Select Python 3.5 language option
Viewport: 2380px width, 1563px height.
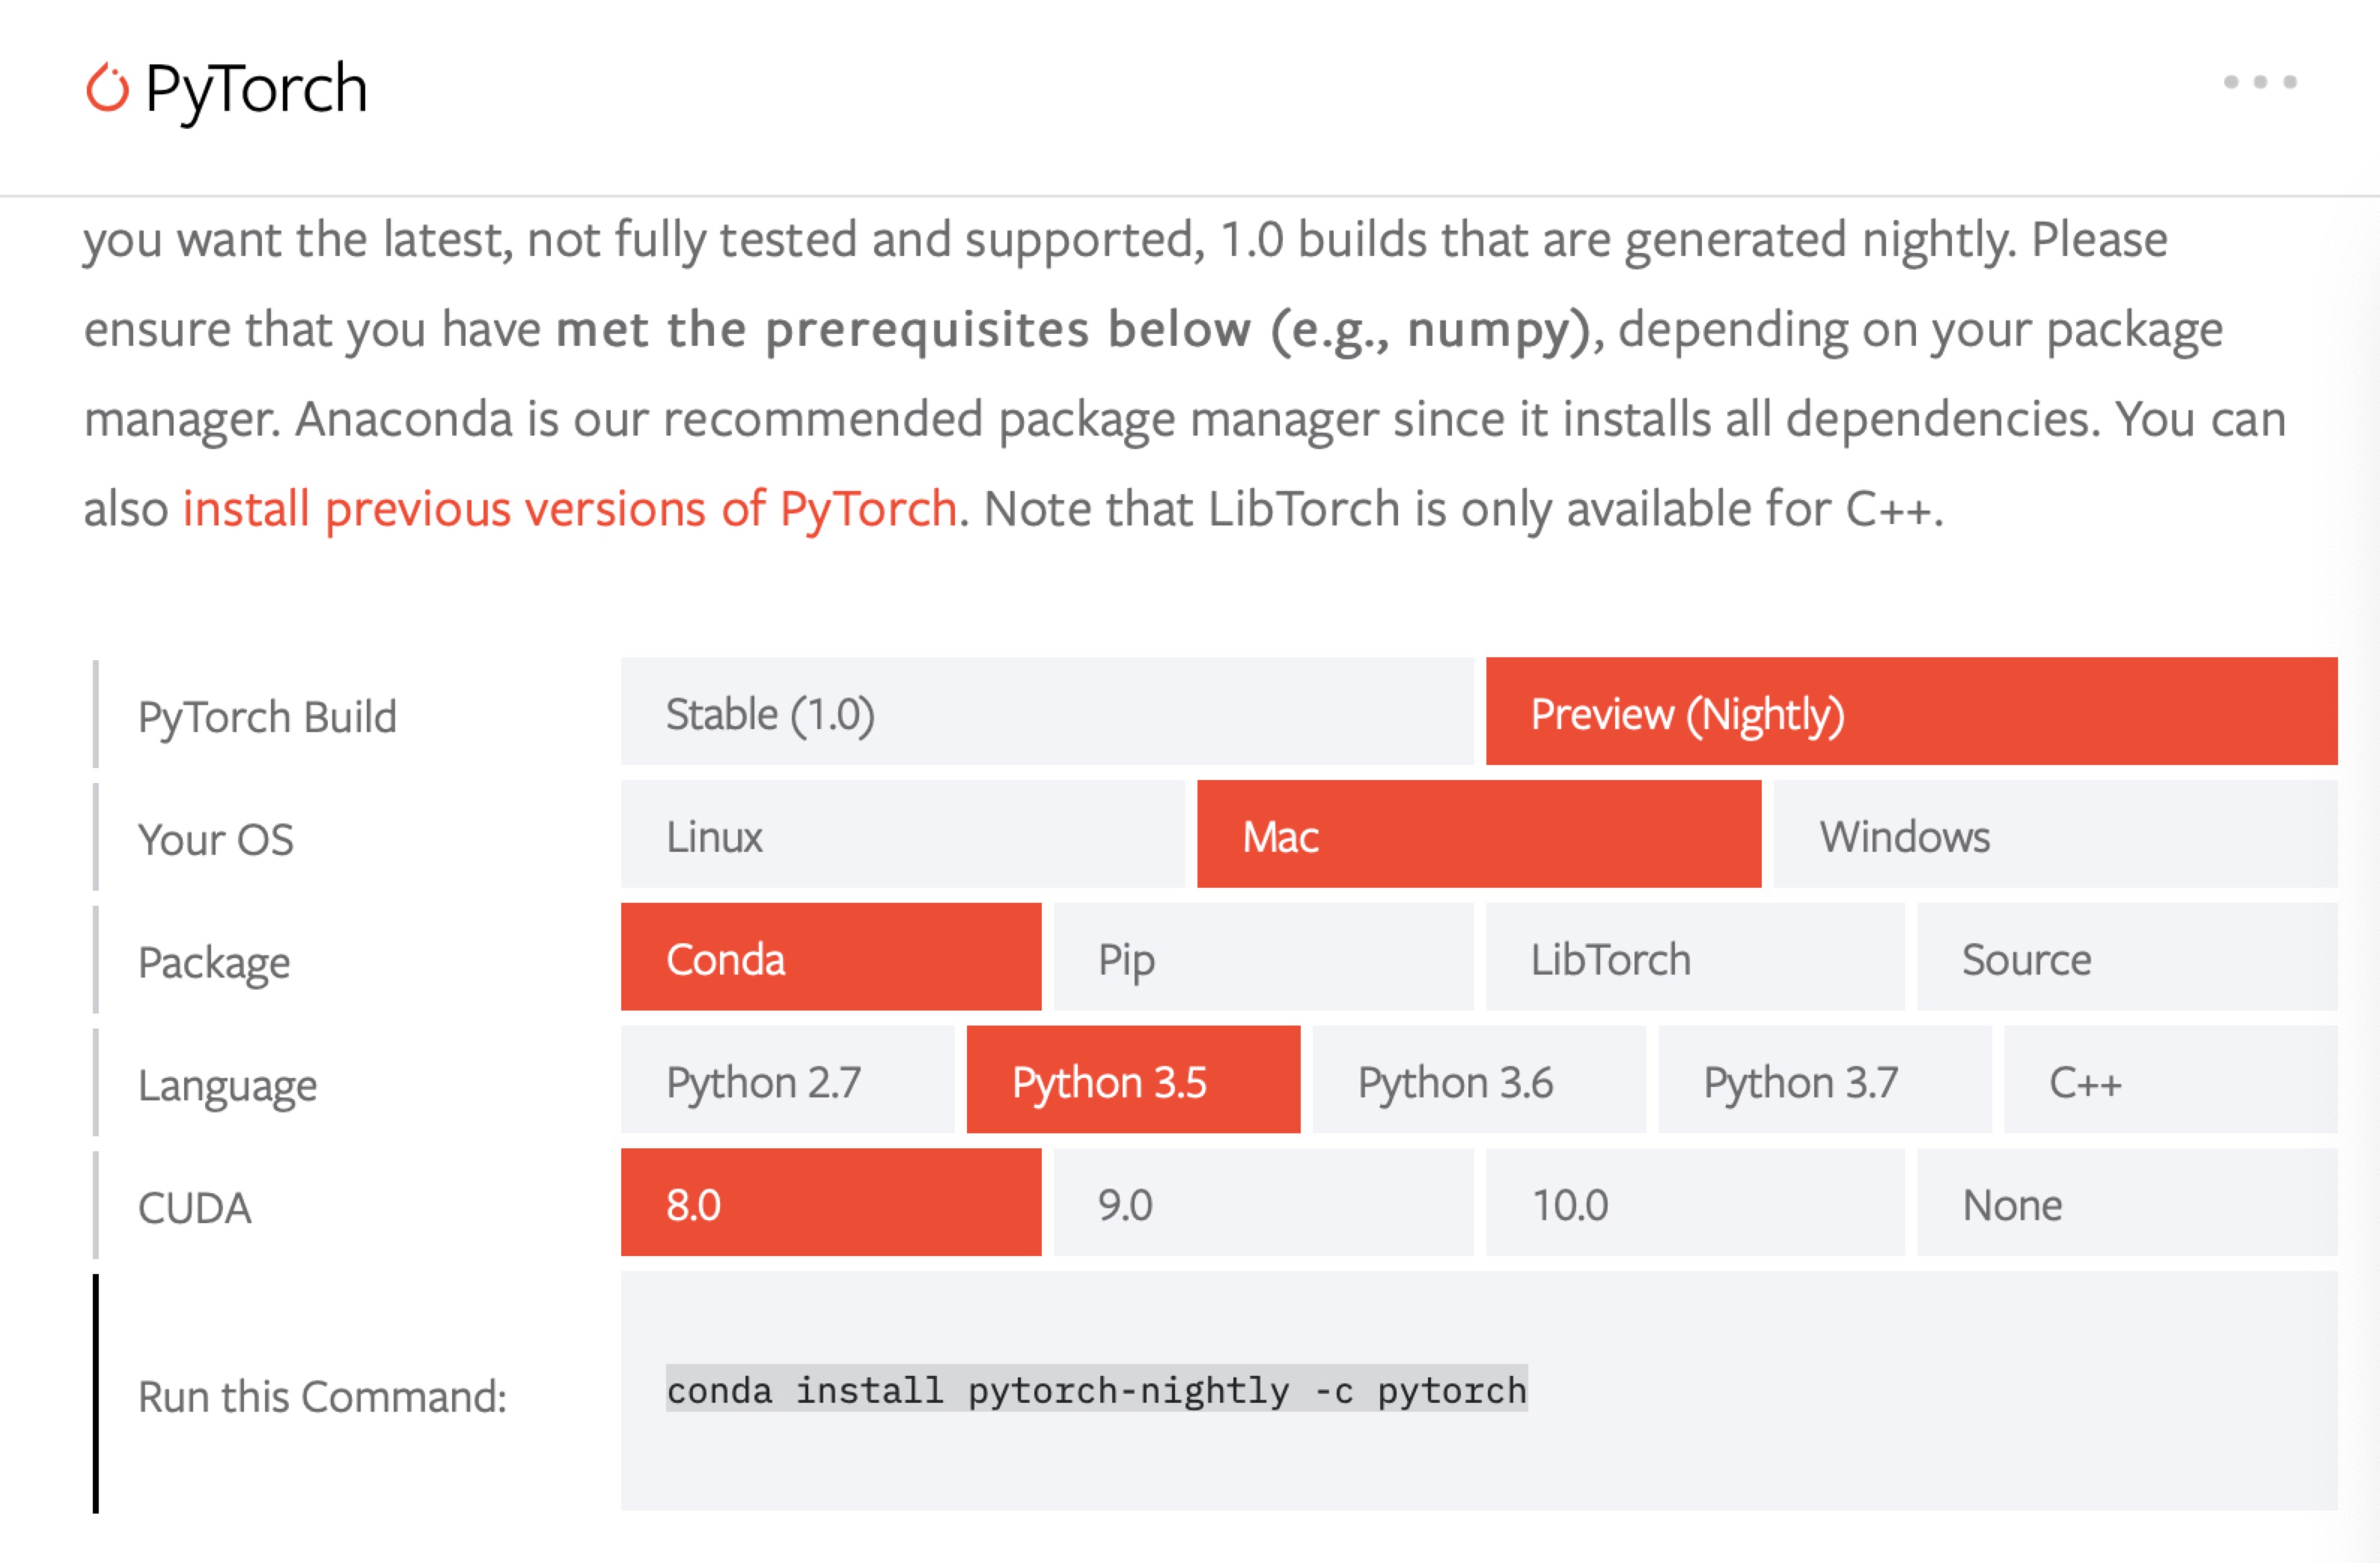(x=1132, y=1081)
